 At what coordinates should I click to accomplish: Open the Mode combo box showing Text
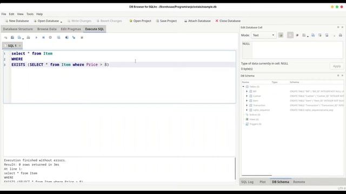(263, 35)
